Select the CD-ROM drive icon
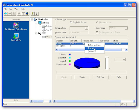 coord(44,30)
